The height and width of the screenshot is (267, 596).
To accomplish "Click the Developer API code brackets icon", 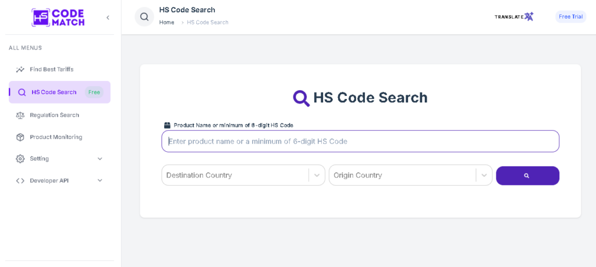I will pyautogui.click(x=20, y=180).
